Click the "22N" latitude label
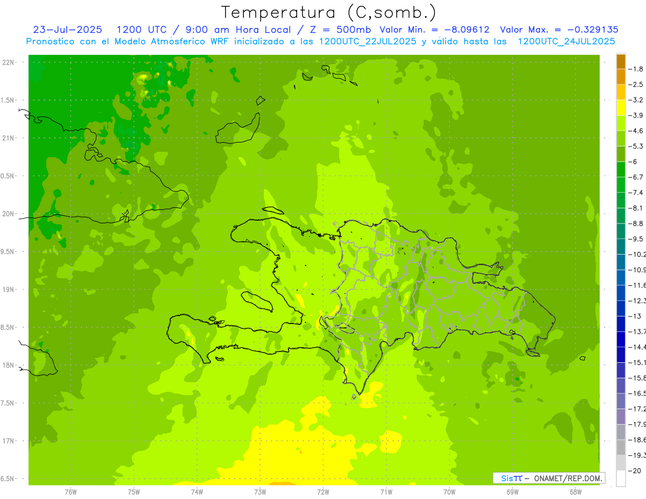The image size is (646, 499). click(8, 62)
